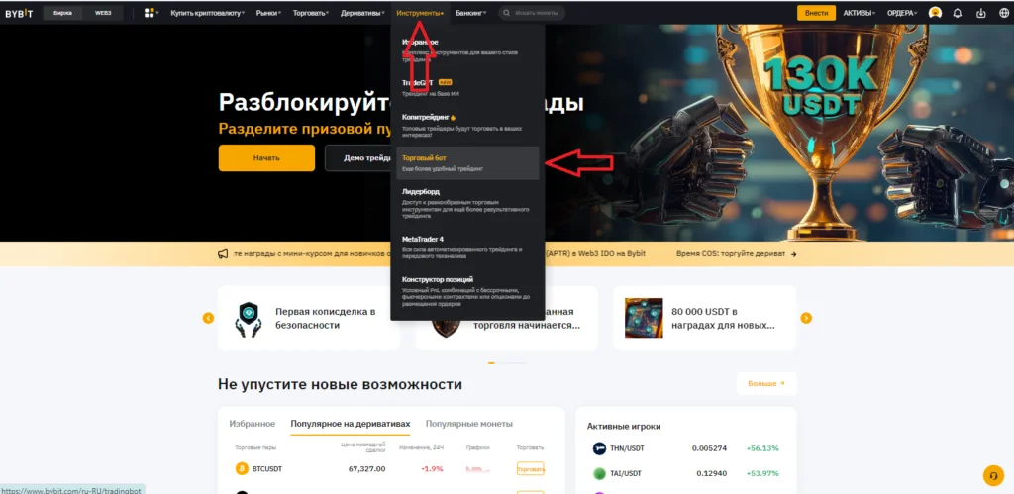Open the notifications bell
This screenshot has height=494, width=1014.
(958, 13)
